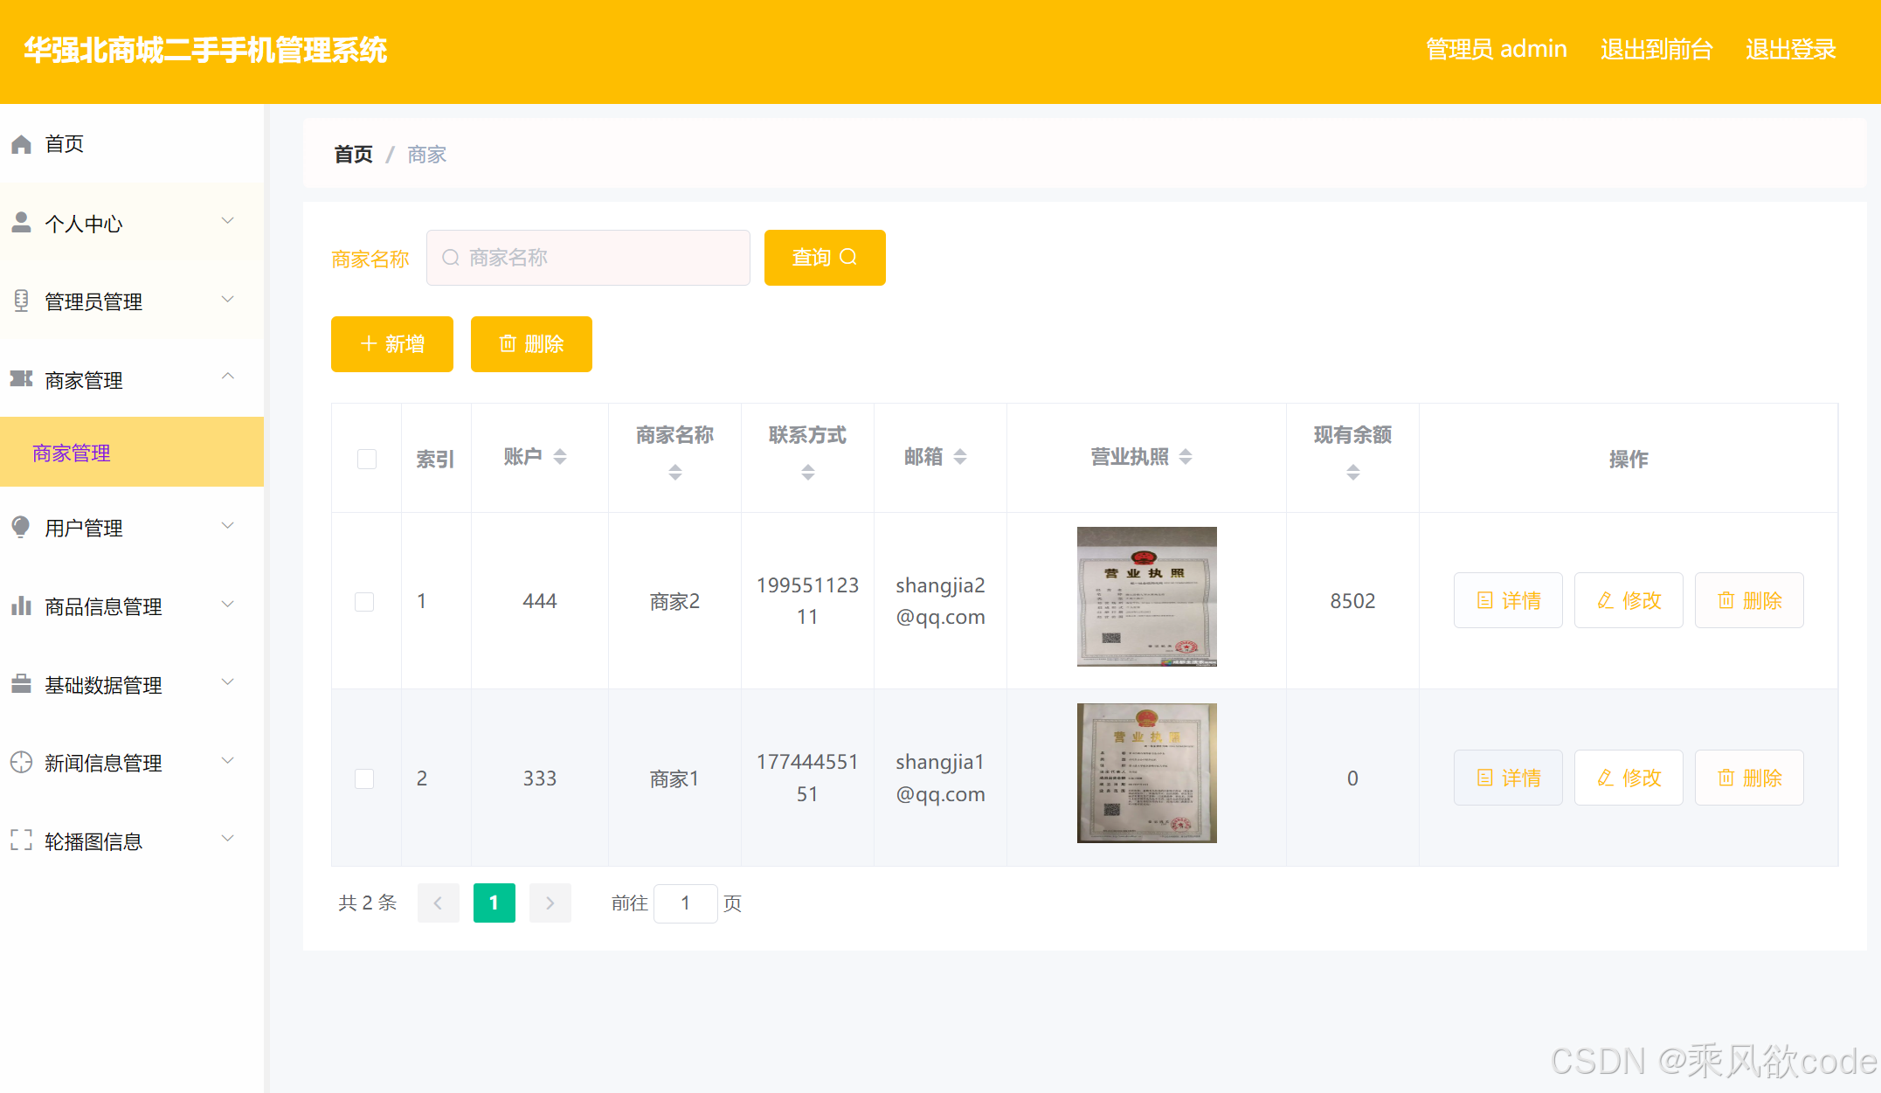
Task: Expand the 个人中心 menu chevron
Action: click(228, 221)
